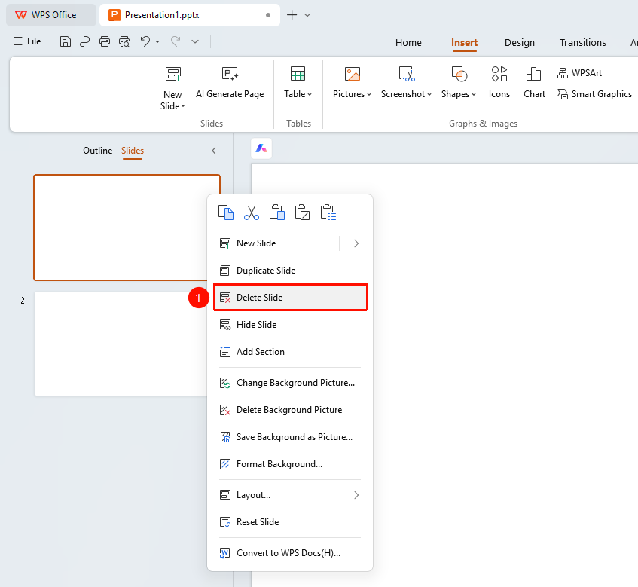
Task: Insert a Chart from the ribbon
Action: pos(534,84)
